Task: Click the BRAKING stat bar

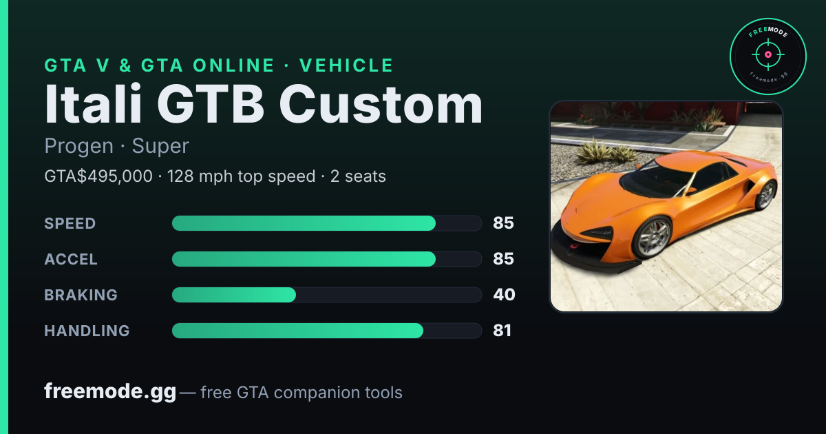Action: [326, 295]
